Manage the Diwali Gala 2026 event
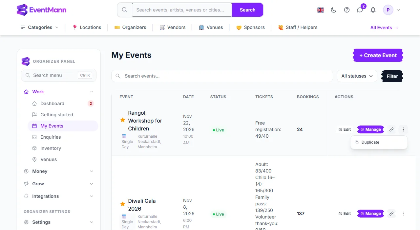The width and height of the screenshot is (420, 230). click(x=371, y=214)
